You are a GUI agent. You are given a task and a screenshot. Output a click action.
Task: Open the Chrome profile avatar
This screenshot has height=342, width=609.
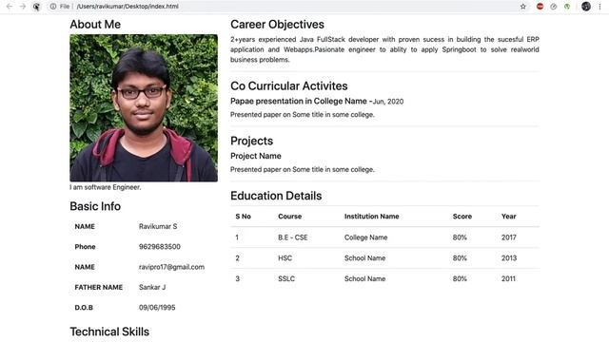tap(586, 7)
